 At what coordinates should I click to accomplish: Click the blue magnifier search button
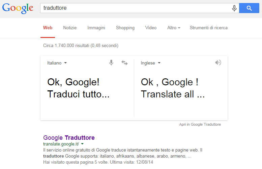tap(249, 8)
